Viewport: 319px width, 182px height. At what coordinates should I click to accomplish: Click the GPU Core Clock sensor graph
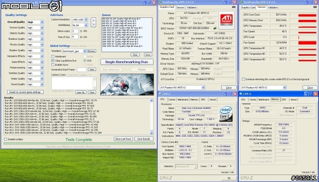point(303,14)
